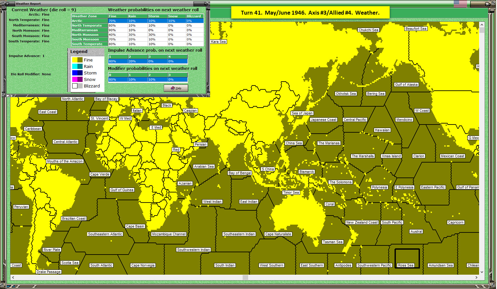The image size is (497, 289).
Task: Click the Tasman Sea label
Action: (x=333, y=242)
